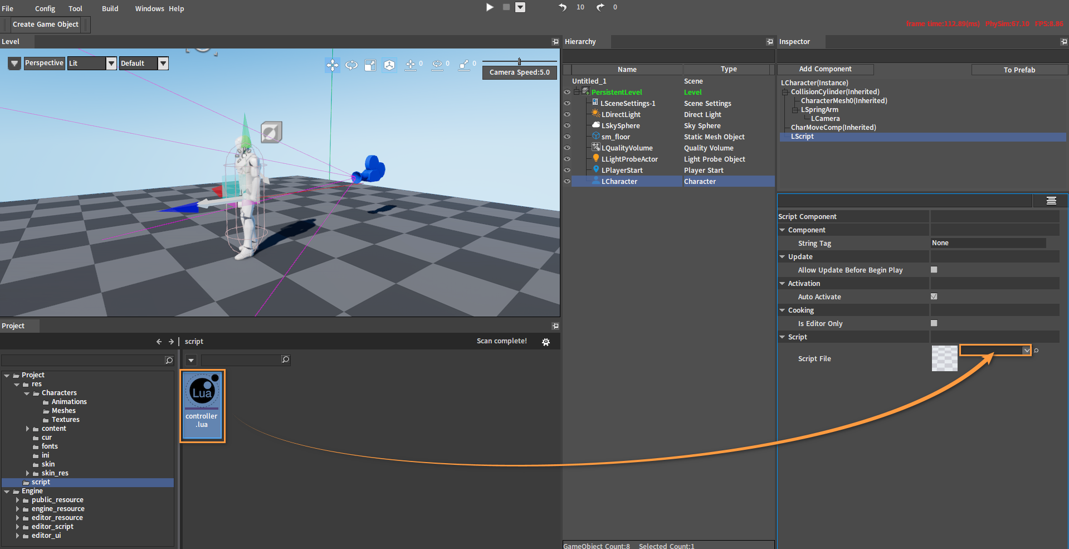This screenshot has width=1069, height=549.
Task: Click the scale snap icon in viewport
Action: (464, 65)
